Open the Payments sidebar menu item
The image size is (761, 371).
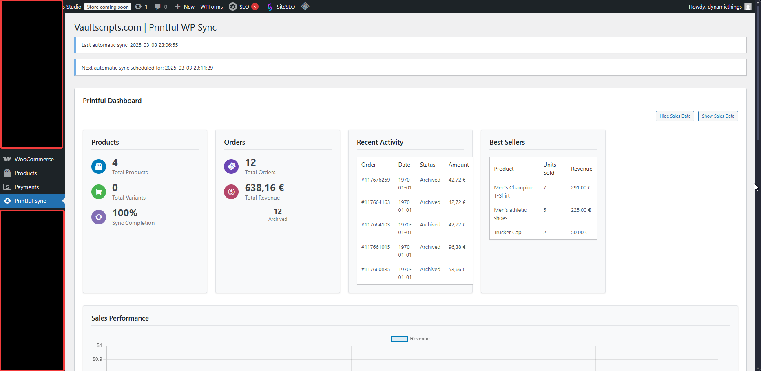[x=27, y=187]
